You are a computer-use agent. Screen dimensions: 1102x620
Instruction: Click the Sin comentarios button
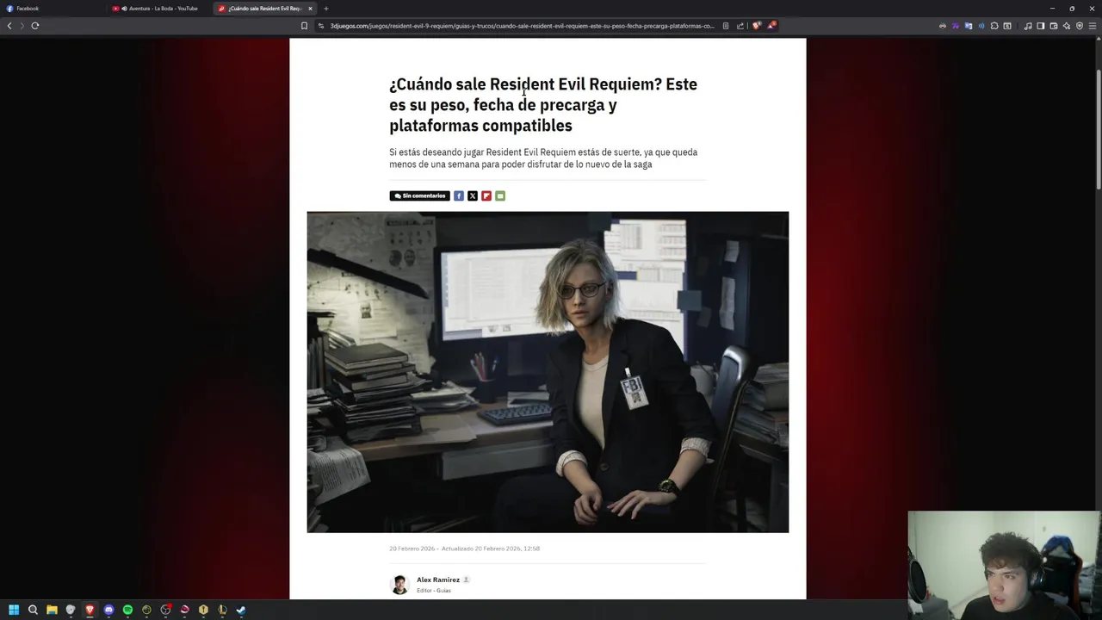coord(419,195)
